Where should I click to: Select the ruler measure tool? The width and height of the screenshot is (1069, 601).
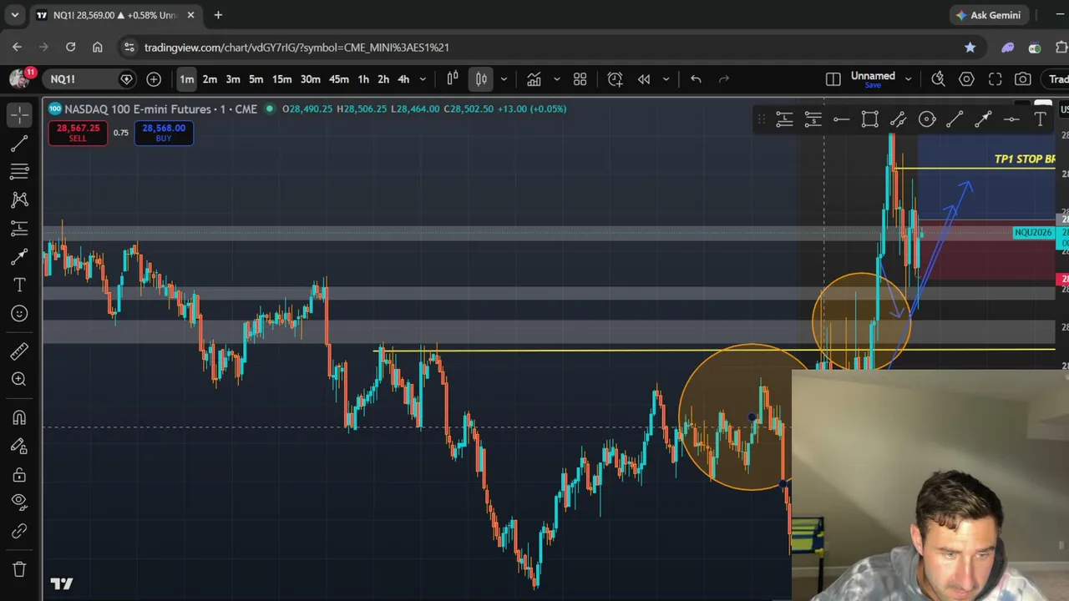[19, 351]
